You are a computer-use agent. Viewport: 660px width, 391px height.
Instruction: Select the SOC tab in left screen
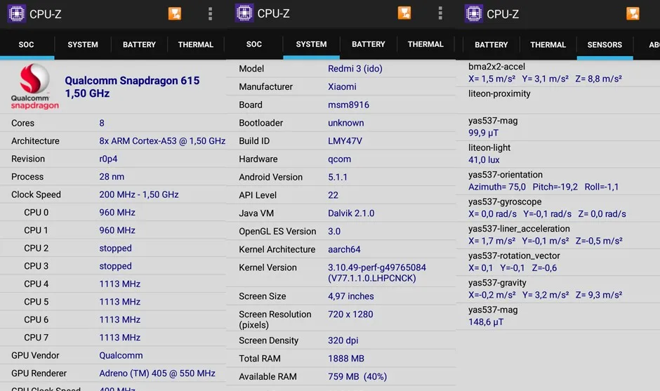tap(26, 45)
